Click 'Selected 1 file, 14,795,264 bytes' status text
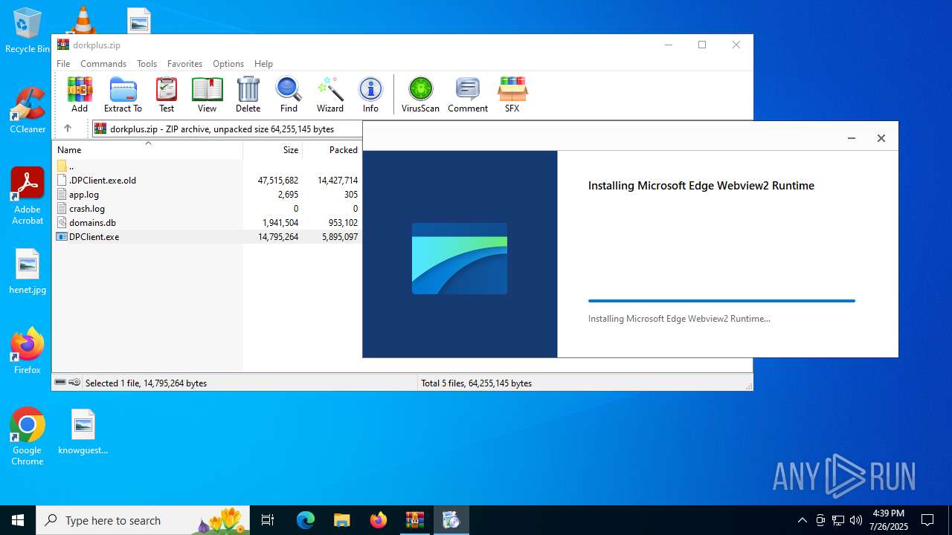 click(146, 383)
